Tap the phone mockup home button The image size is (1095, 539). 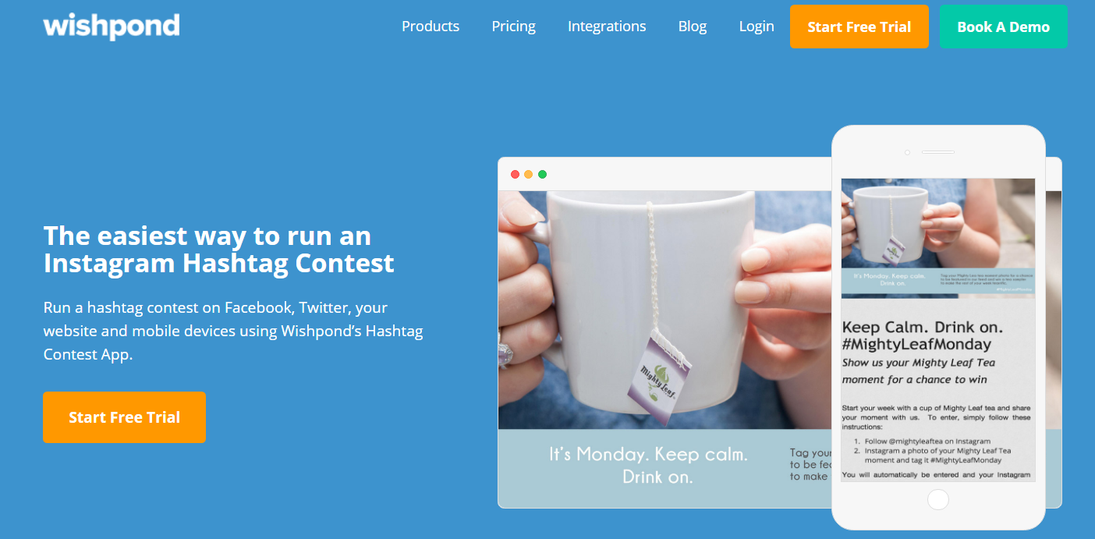point(938,499)
